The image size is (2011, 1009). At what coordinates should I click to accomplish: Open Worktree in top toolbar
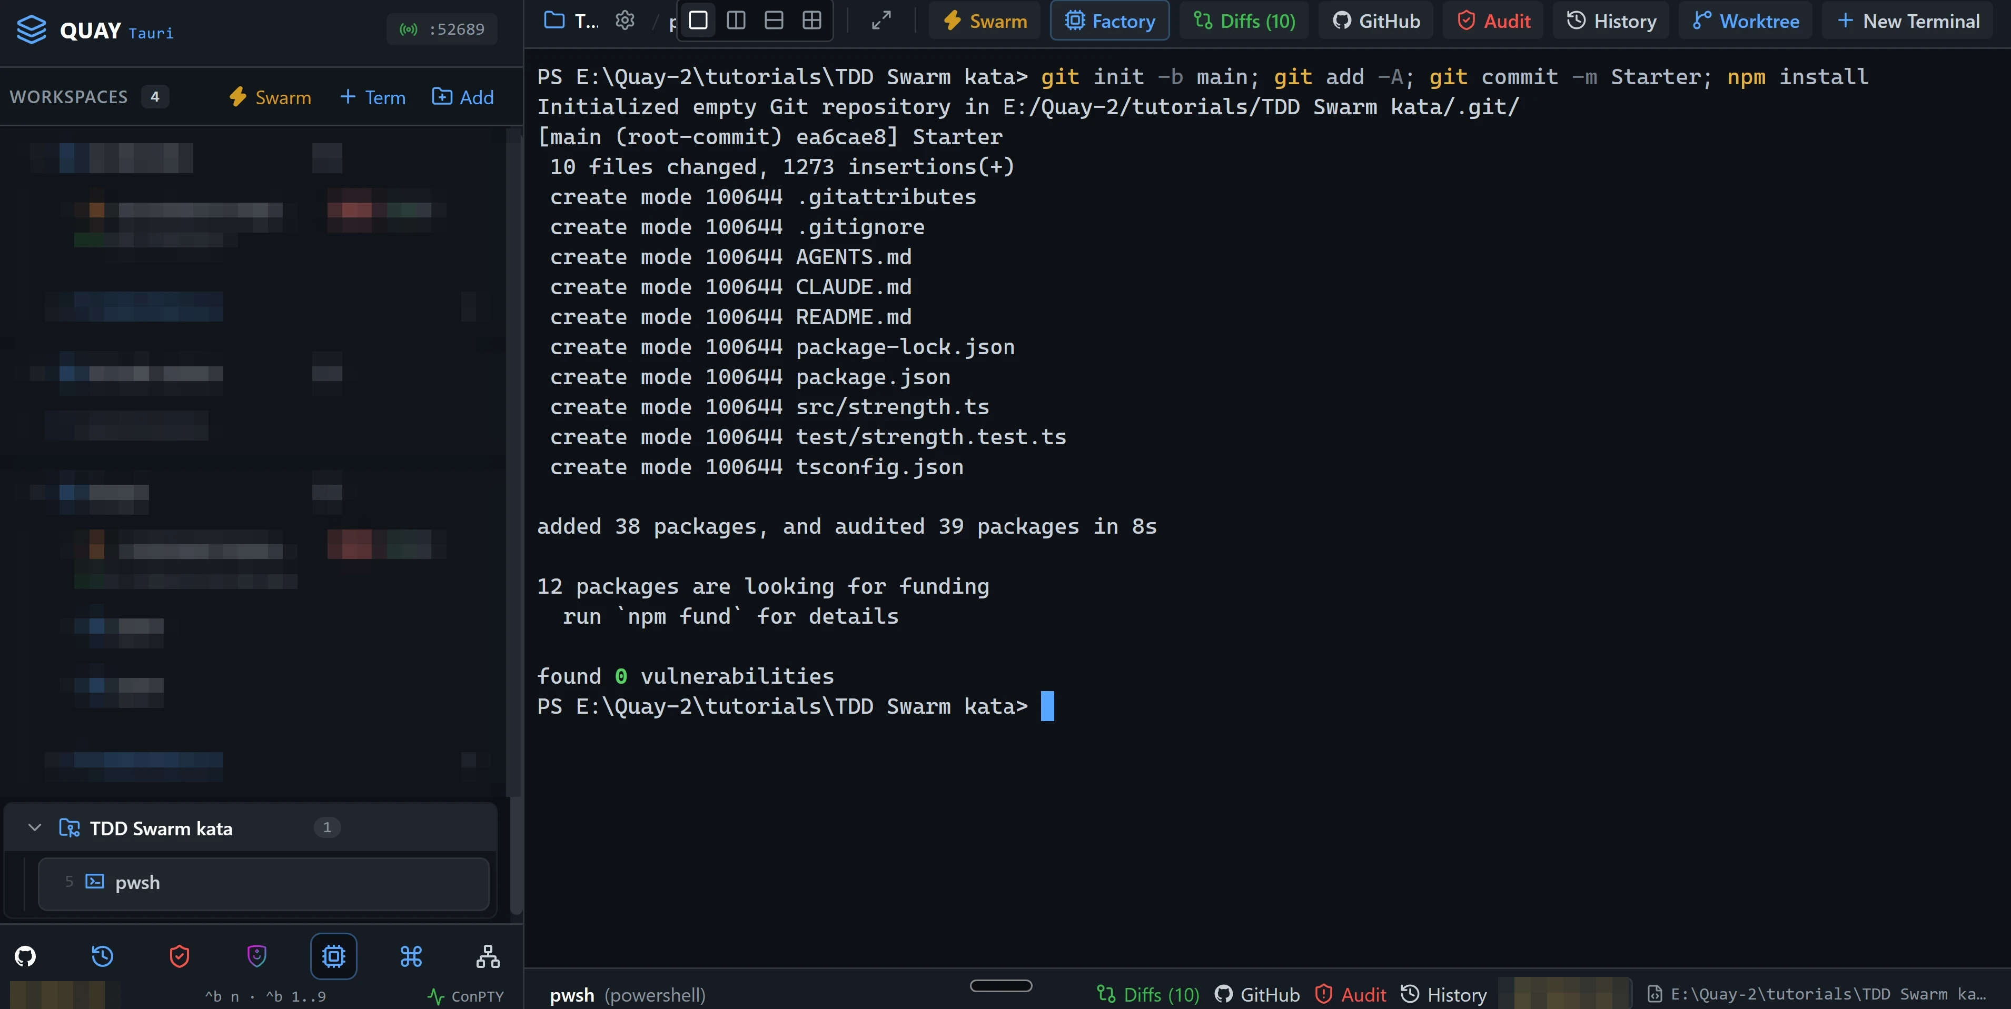pos(1746,21)
